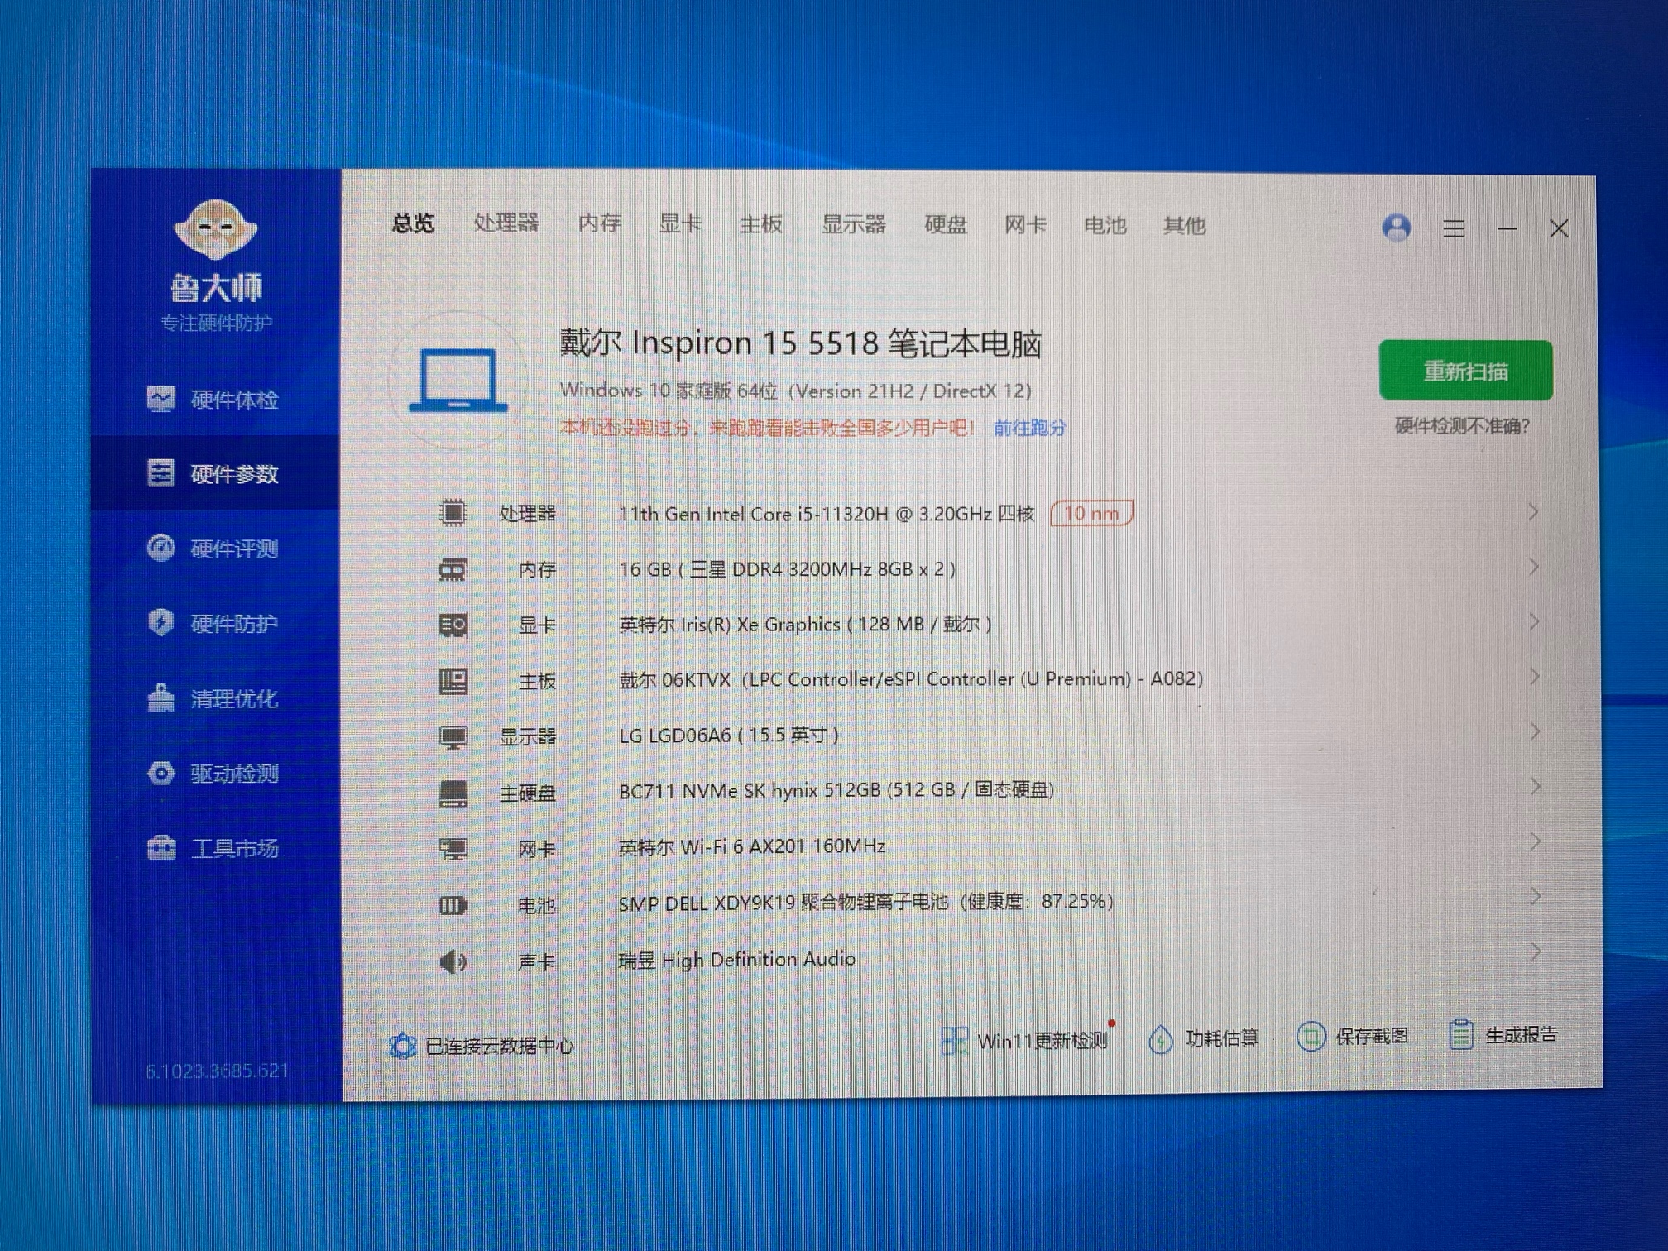
Task: Expand the 处理器 processor row chevron
Action: 1533,512
